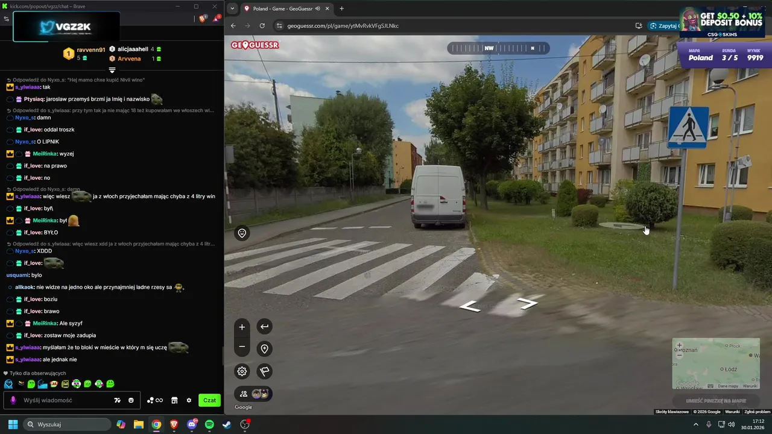Set a checkpoint with the pin-plus button
The image size is (772, 434).
[264, 348]
